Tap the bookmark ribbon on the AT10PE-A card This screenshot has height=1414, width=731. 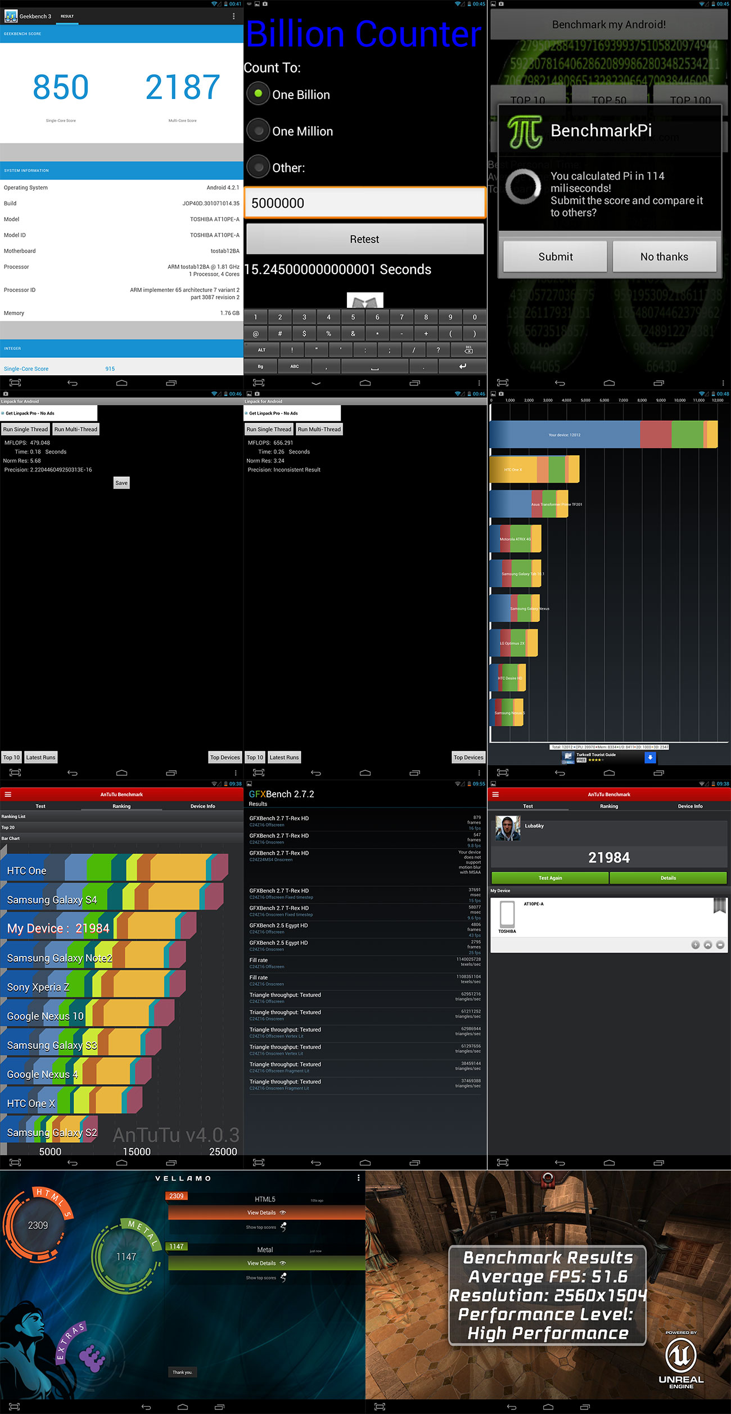tap(719, 905)
